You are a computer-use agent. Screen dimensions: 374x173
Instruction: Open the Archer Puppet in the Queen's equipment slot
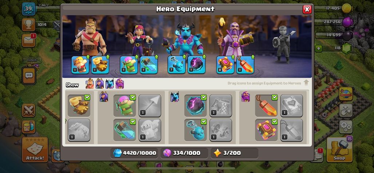click(129, 65)
